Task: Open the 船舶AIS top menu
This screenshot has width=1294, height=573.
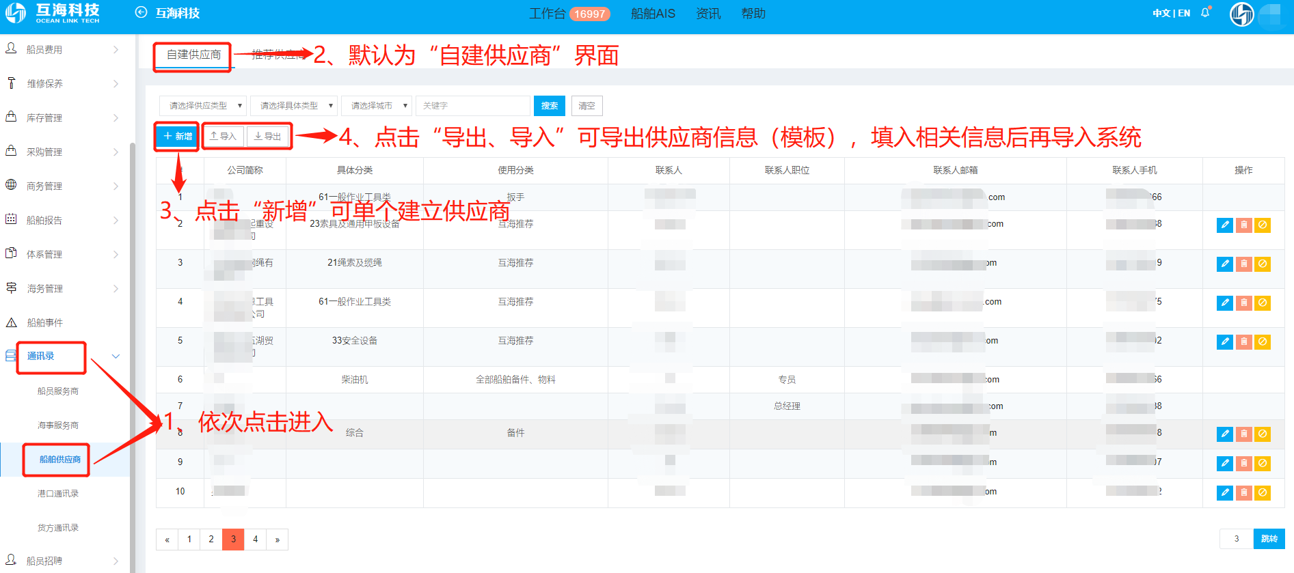Action: pyautogui.click(x=653, y=14)
